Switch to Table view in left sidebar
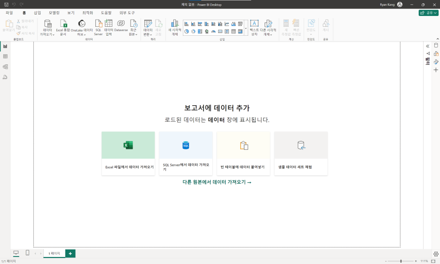The width and height of the screenshot is (440, 264). tap(5, 56)
